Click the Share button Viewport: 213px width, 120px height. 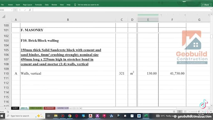[206, 5]
